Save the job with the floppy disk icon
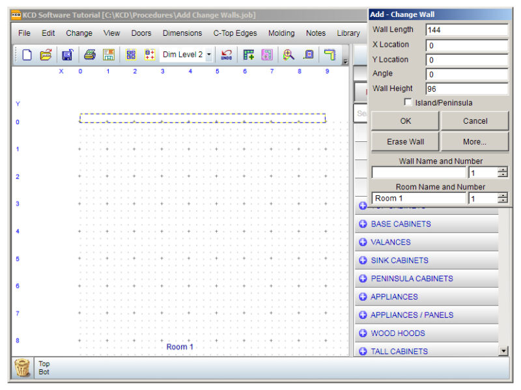521x390 pixels. pyautogui.click(x=68, y=55)
